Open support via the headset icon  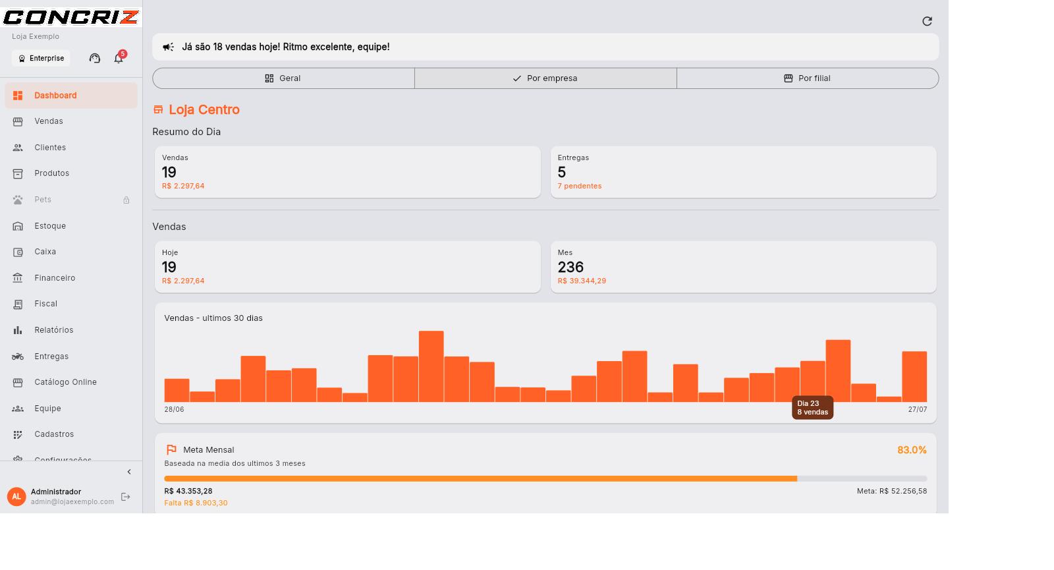95,58
